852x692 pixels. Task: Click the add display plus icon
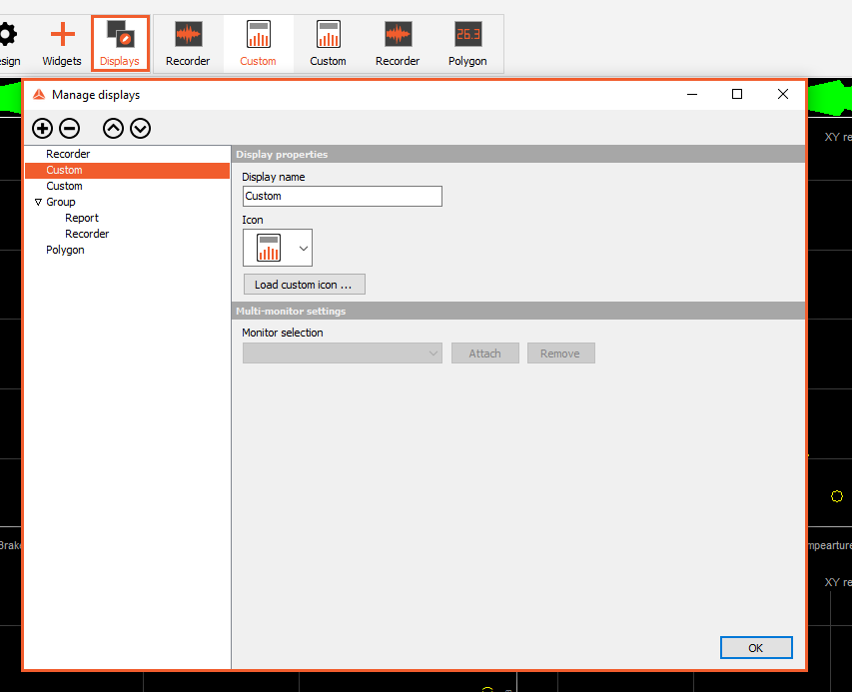point(42,129)
